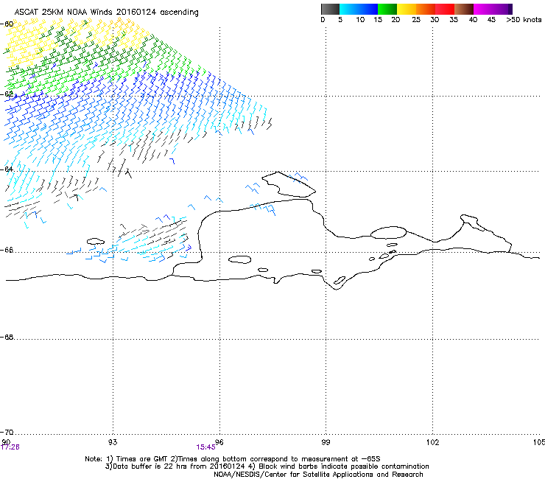Image resolution: width=545 pixels, height=479 pixels.
Task: Click the legend label '40'
Action: pos(473,19)
